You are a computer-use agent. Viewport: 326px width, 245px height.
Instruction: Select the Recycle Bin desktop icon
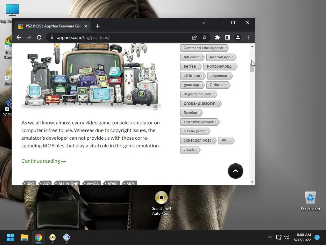tap(310, 201)
